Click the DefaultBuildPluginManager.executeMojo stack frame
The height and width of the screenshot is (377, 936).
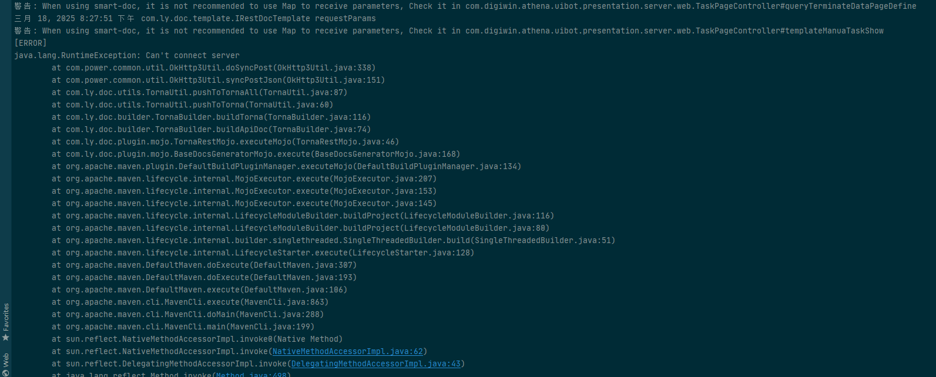(x=286, y=166)
